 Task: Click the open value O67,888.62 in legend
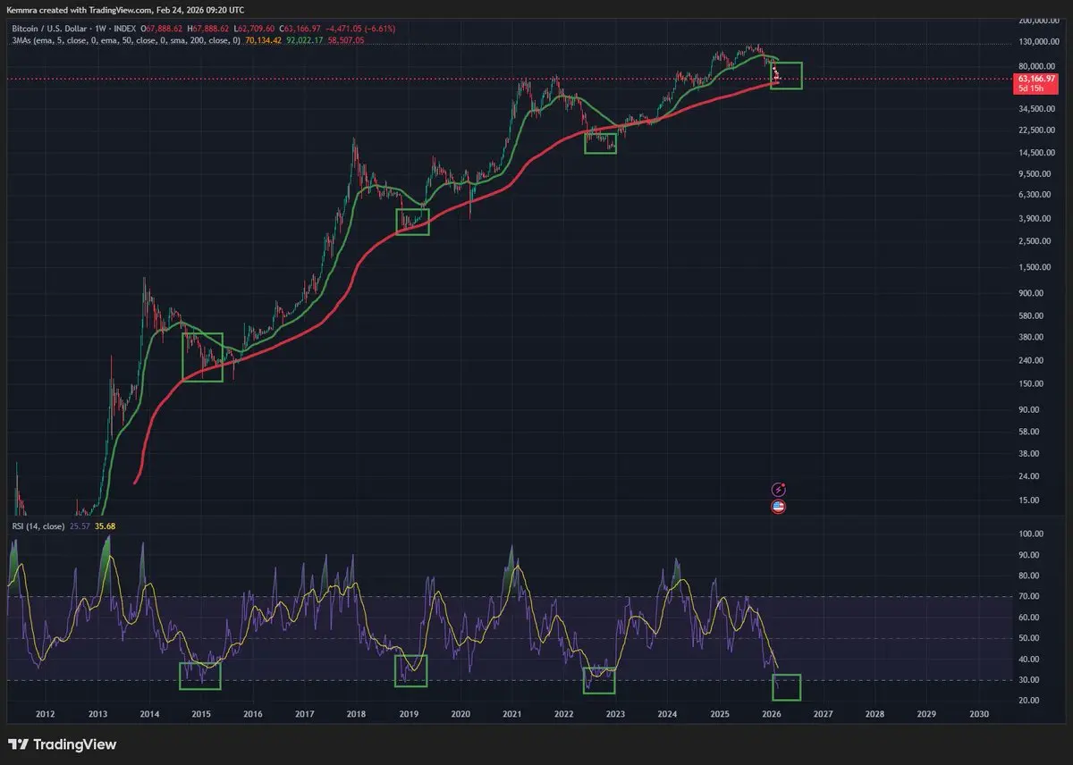(162, 29)
